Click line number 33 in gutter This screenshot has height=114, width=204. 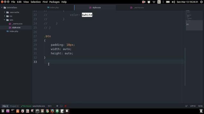[35, 62]
